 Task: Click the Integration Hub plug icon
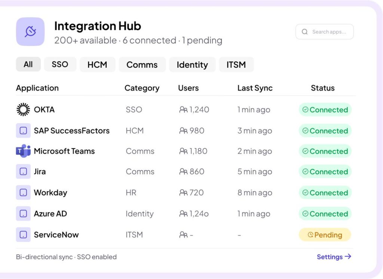pyautogui.click(x=30, y=31)
